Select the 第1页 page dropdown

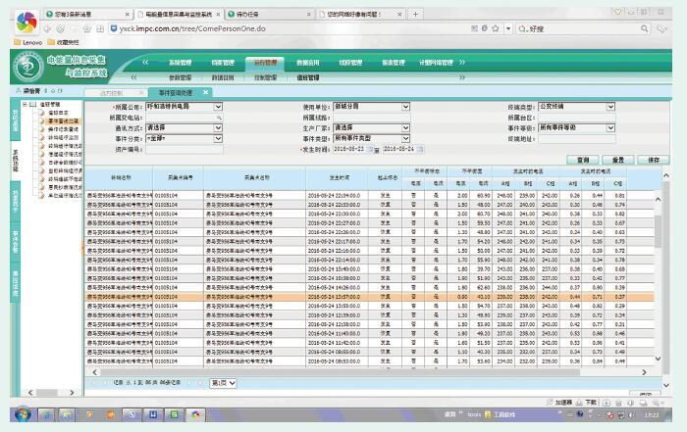(224, 383)
